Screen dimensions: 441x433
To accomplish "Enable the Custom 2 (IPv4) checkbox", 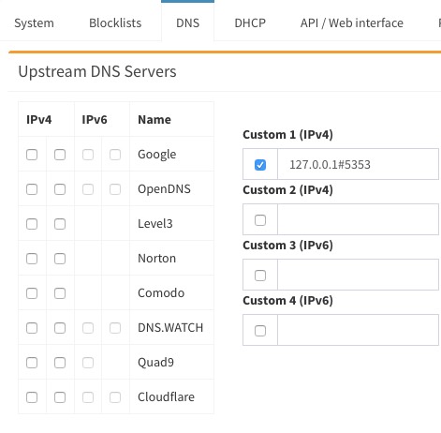I will (260, 220).
